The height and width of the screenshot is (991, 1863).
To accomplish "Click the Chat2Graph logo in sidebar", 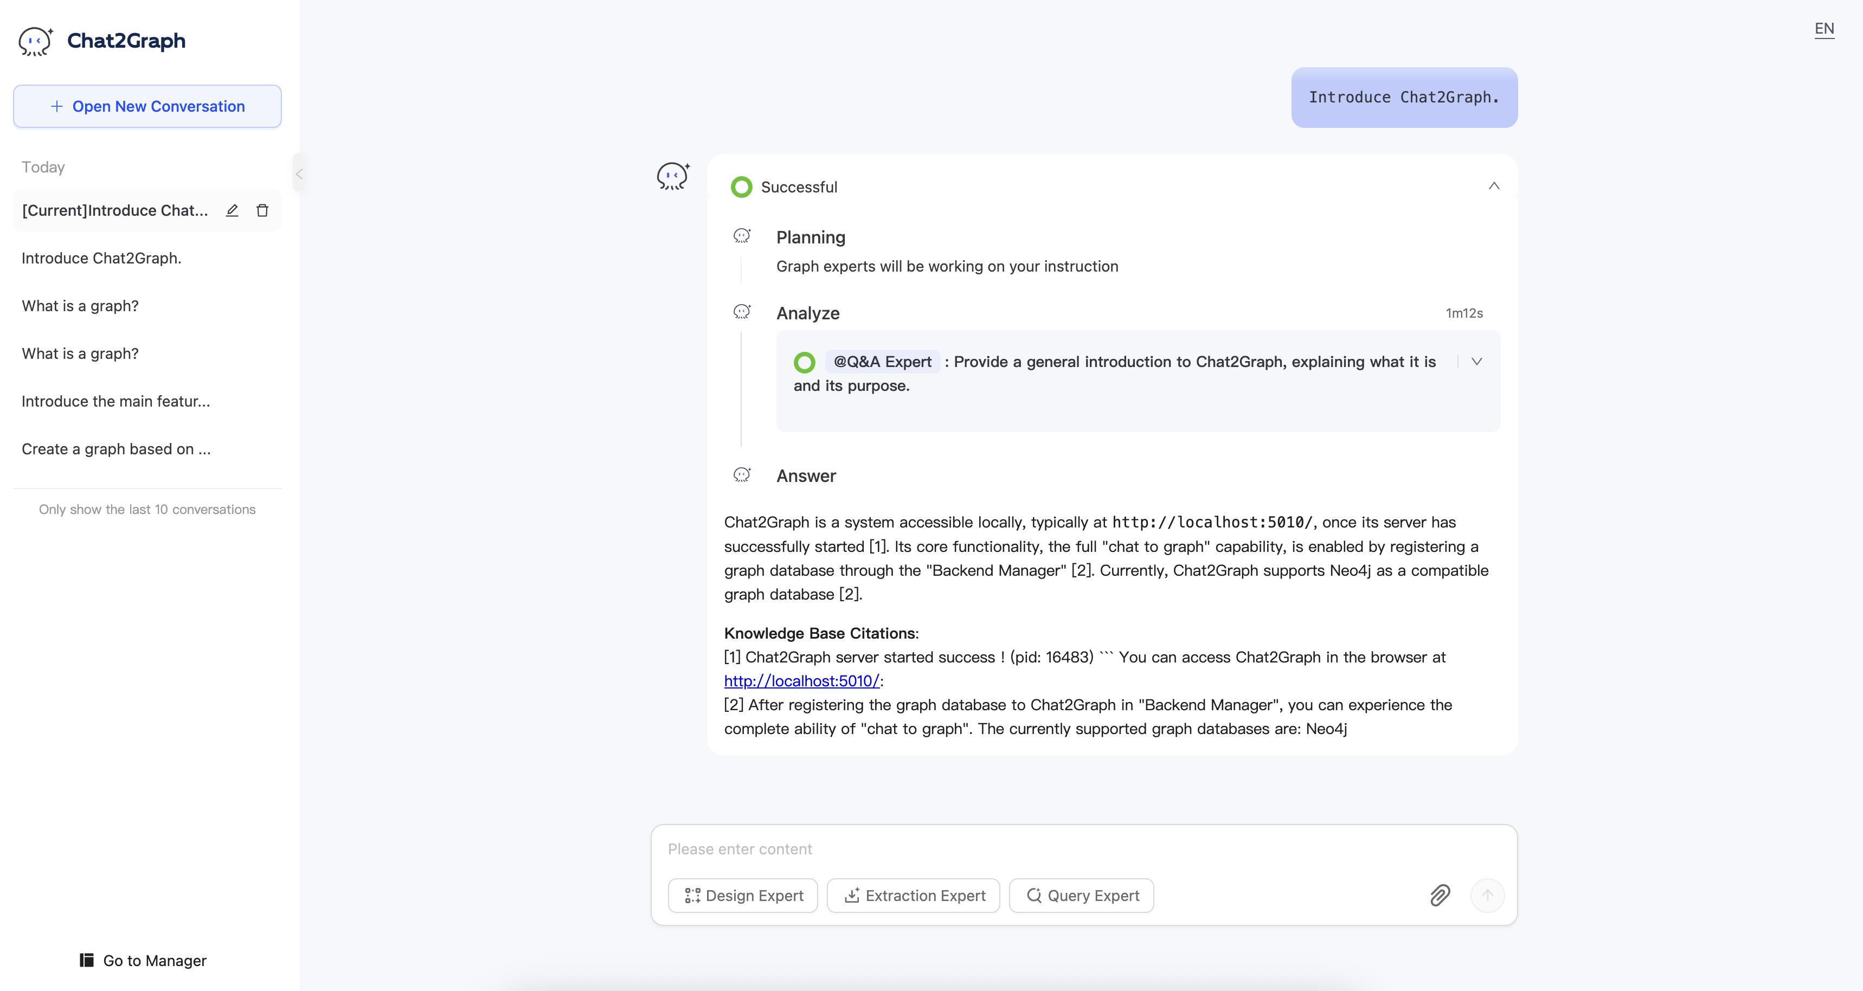I will (35, 41).
